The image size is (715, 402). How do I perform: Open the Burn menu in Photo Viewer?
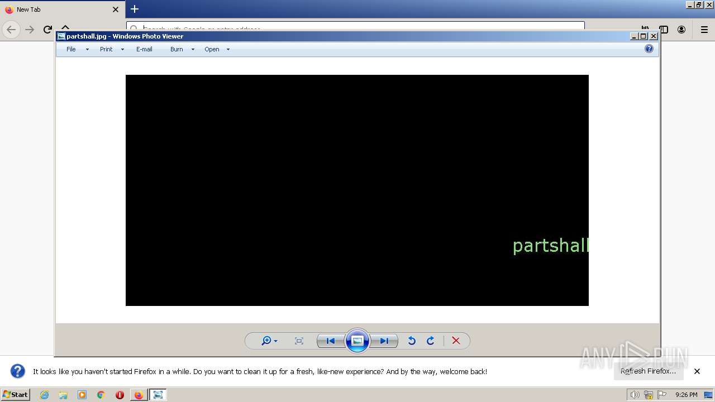pos(177,49)
